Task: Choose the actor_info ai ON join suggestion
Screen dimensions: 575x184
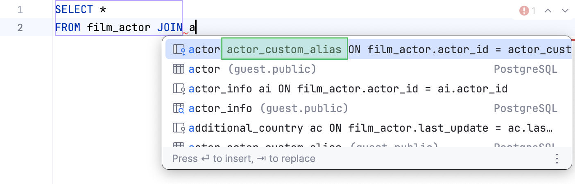Action: coord(348,89)
